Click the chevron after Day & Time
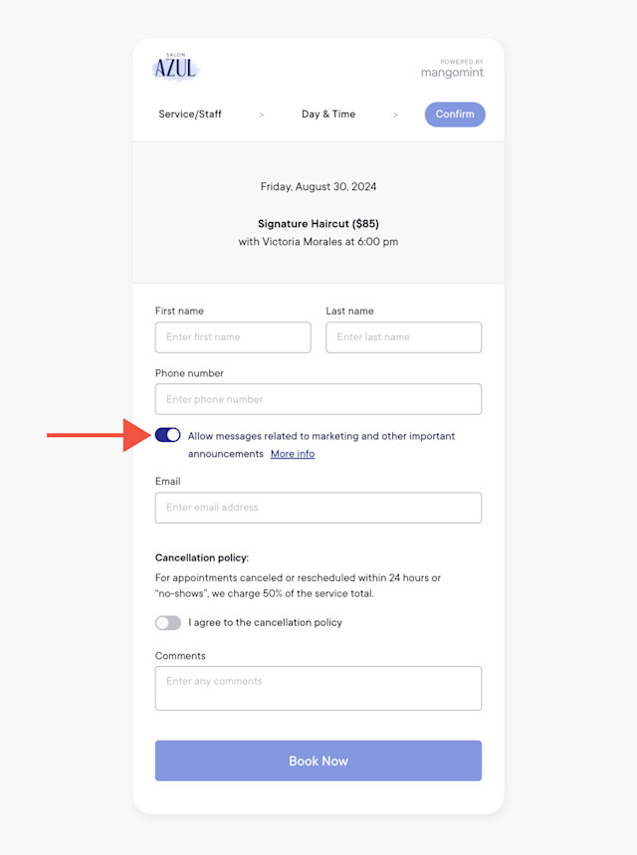This screenshot has width=637, height=855. coord(395,114)
